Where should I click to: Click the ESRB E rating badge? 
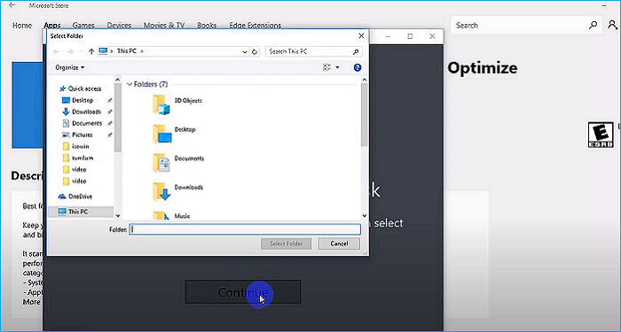pyautogui.click(x=601, y=135)
